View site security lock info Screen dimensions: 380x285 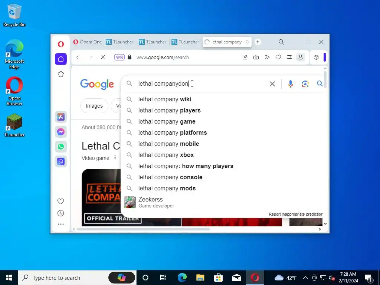130,57
